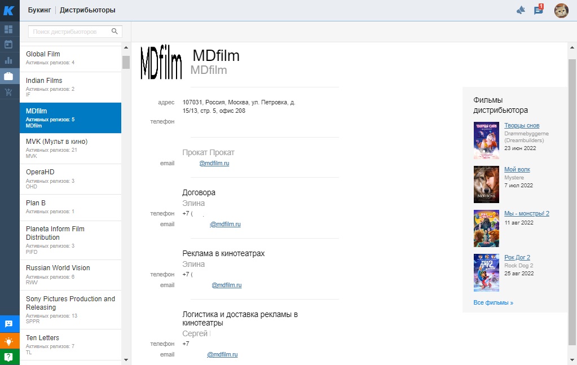Click the Мы - монстры! 2 poster
577x365 pixels.
[x=486, y=228]
